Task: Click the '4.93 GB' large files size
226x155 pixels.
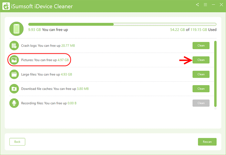Action: coord(67,74)
